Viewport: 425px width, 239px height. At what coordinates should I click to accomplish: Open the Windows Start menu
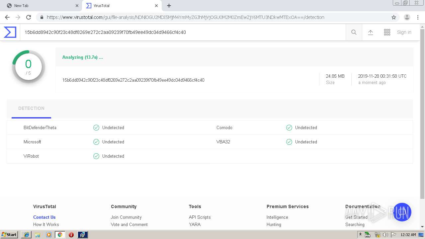[x=9, y=235]
